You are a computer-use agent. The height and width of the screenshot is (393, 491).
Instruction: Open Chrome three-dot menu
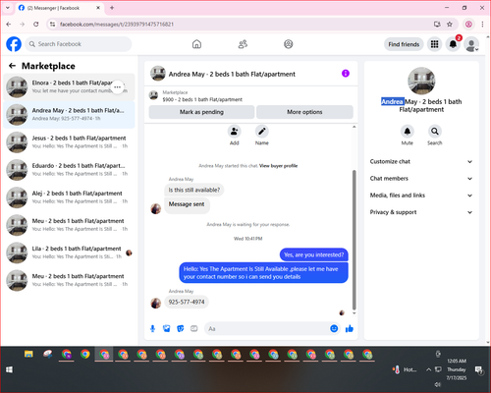click(x=482, y=24)
